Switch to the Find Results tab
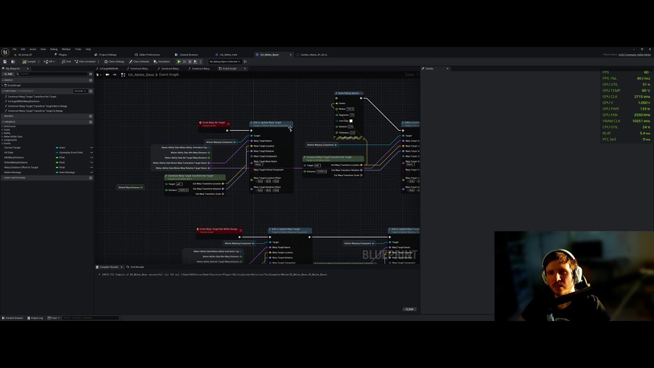654x368 pixels. [x=136, y=267]
